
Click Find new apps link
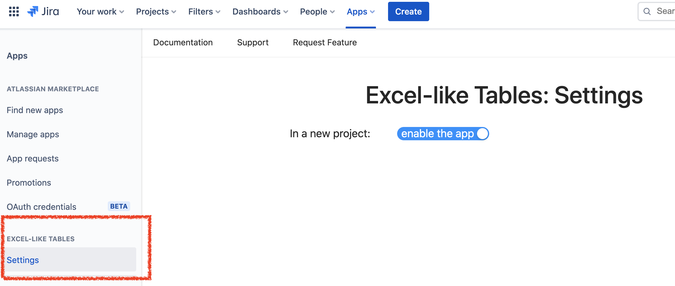point(35,110)
